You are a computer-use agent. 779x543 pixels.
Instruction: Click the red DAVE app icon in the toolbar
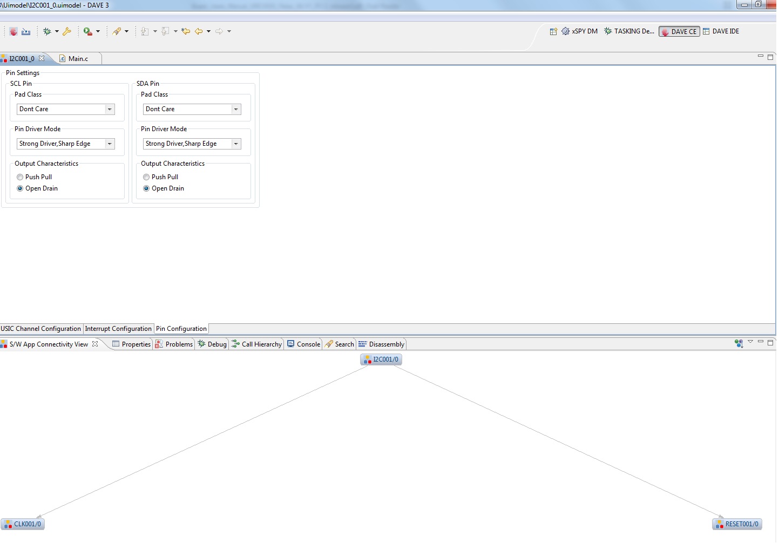coord(13,31)
